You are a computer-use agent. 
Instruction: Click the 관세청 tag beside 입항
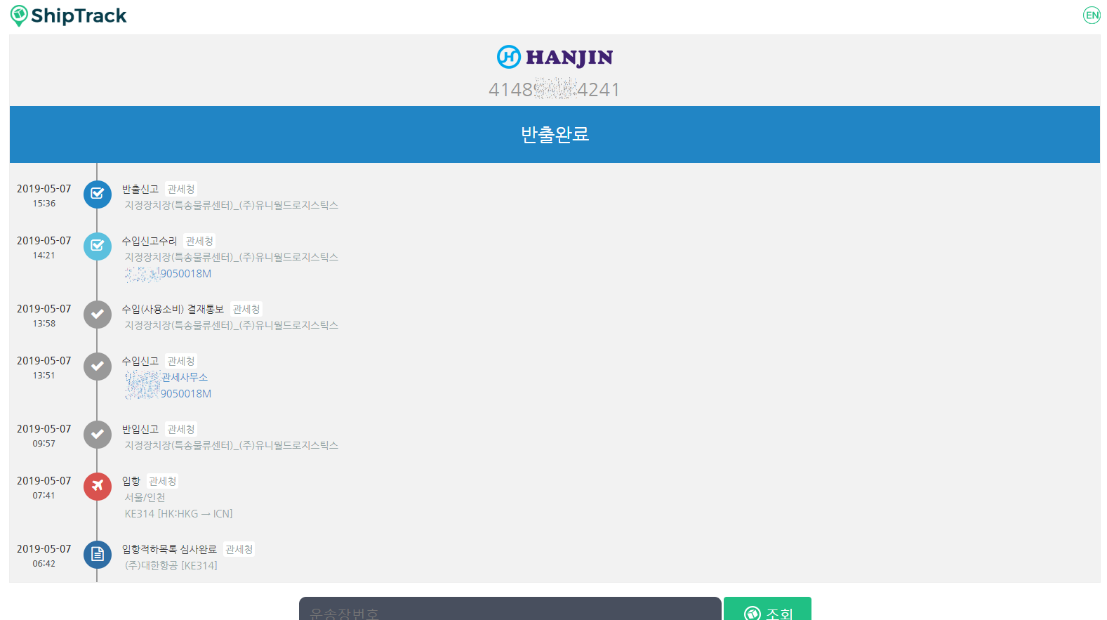click(163, 481)
